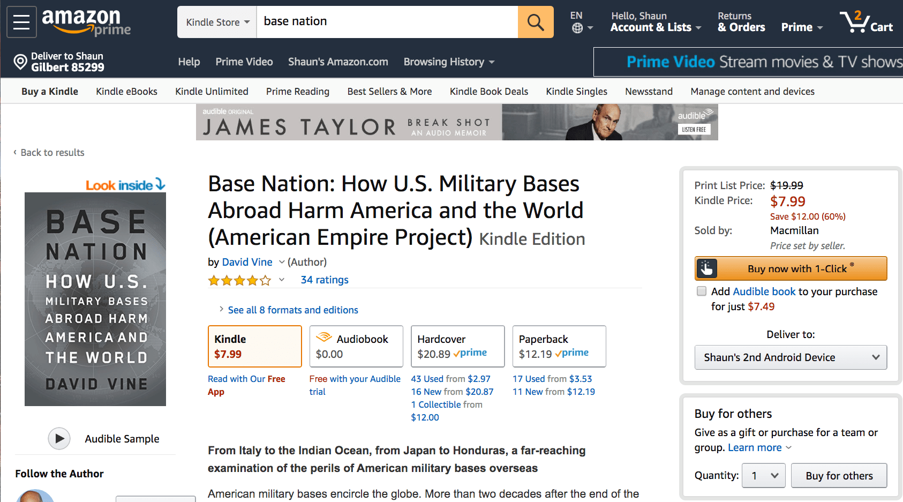This screenshot has height=502, width=903.
Task: Check Add Audible book checkbox
Action: (702, 291)
